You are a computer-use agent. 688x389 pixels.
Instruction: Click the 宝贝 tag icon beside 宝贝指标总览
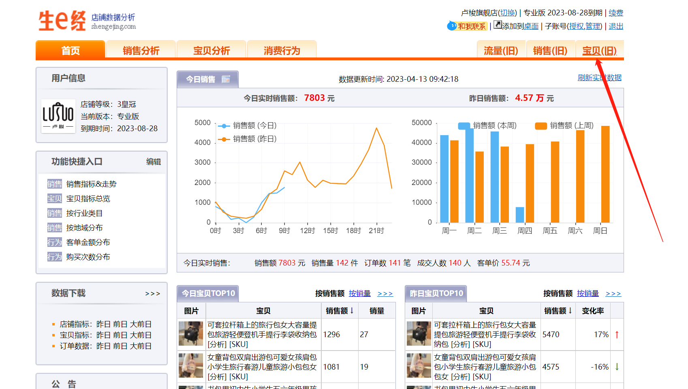click(54, 199)
